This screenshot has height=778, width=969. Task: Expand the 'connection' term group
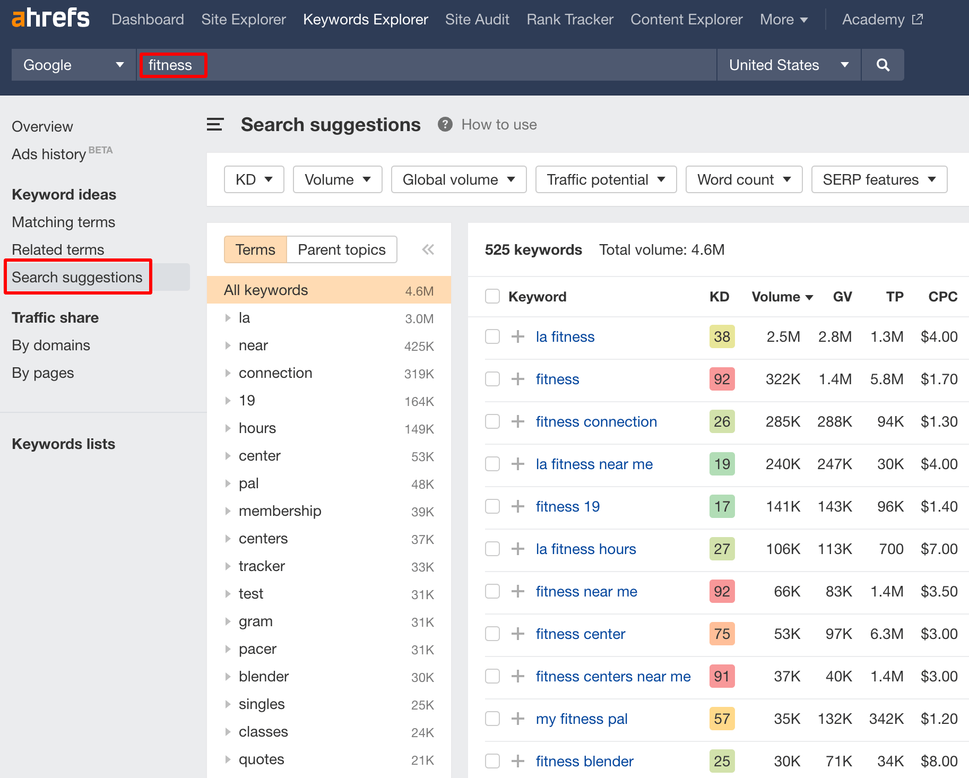[228, 373]
